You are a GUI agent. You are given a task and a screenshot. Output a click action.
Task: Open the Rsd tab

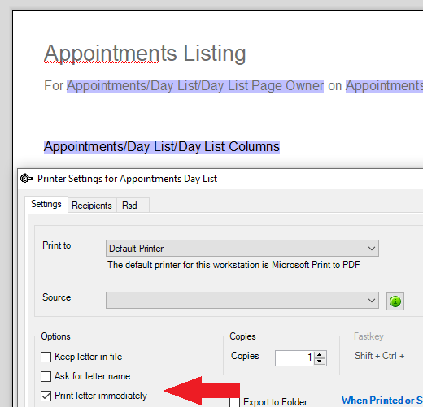(129, 206)
